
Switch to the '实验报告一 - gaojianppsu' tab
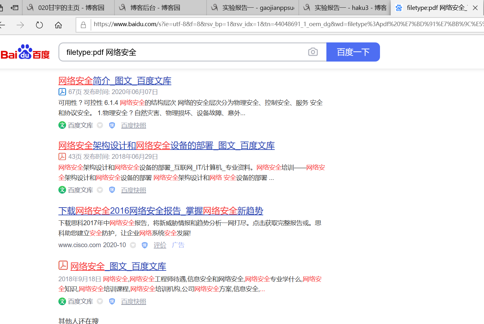pyautogui.click(x=253, y=8)
